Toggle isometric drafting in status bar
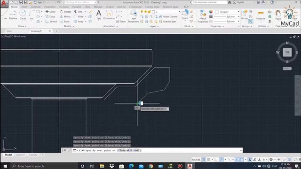The image size is (301, 169). point(229,160)
